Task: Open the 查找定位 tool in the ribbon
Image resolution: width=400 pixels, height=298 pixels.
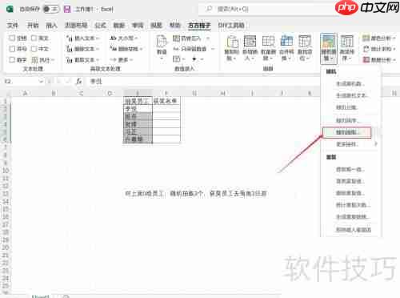Action: [305, 48]
